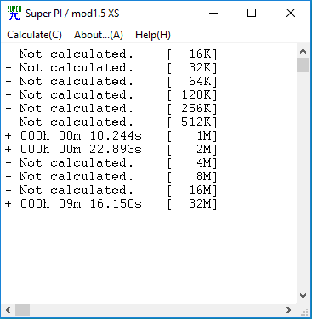312x319 pixels.
Task: Click the horizontal scrollbar right arrow
Action: click(289, 310)
